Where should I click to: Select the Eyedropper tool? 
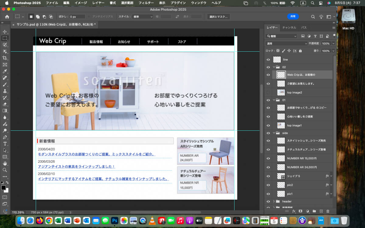coord(5,71)
